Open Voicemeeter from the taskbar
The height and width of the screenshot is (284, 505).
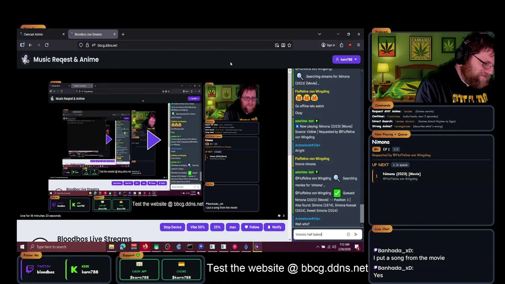click(134, 247)
